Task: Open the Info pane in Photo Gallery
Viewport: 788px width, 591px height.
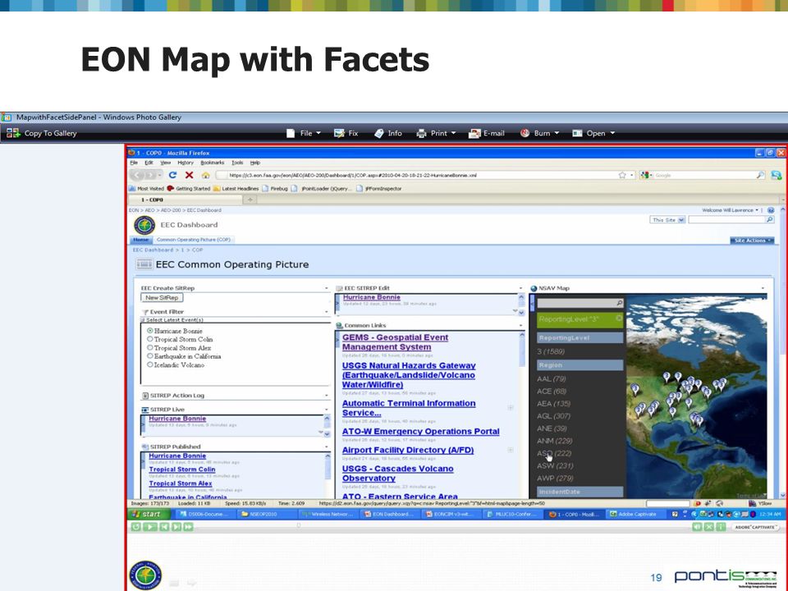Action: (388, 133)
